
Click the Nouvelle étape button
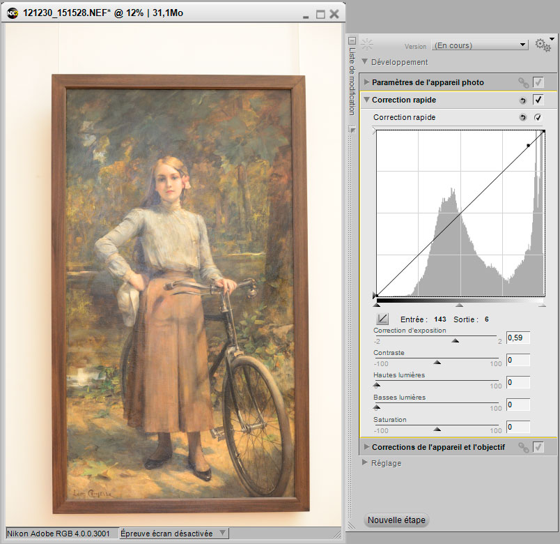[x=396, y=520]
